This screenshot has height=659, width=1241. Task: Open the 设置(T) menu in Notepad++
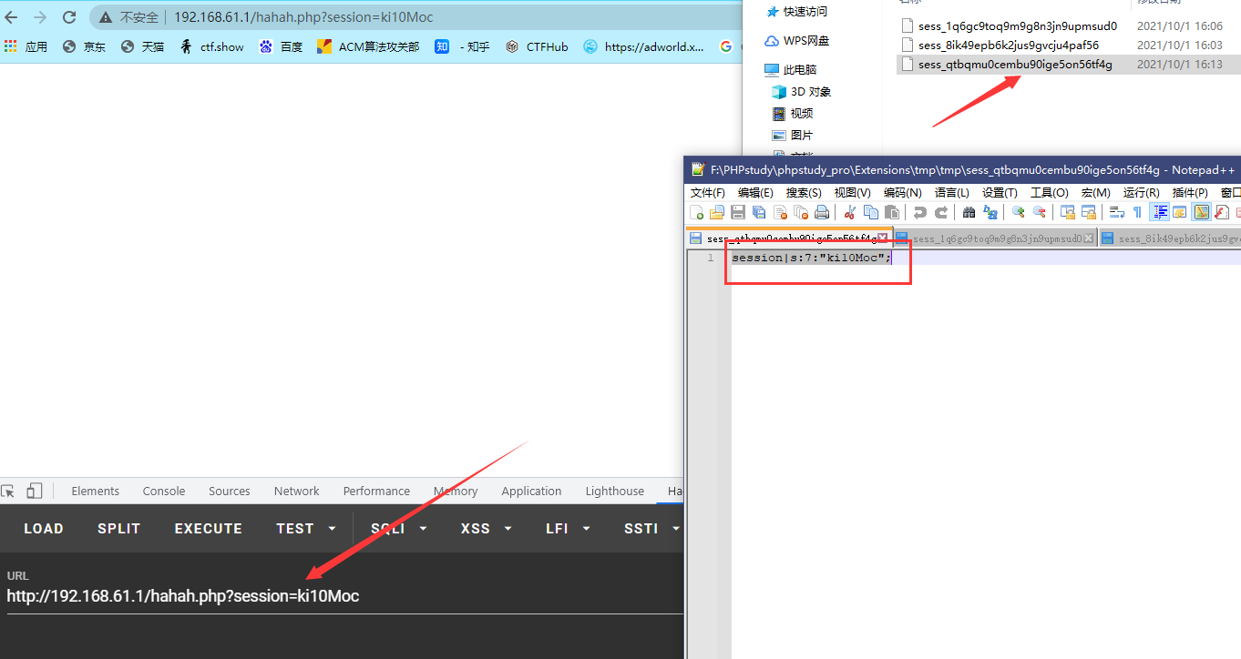click(x=1000, y=192)
